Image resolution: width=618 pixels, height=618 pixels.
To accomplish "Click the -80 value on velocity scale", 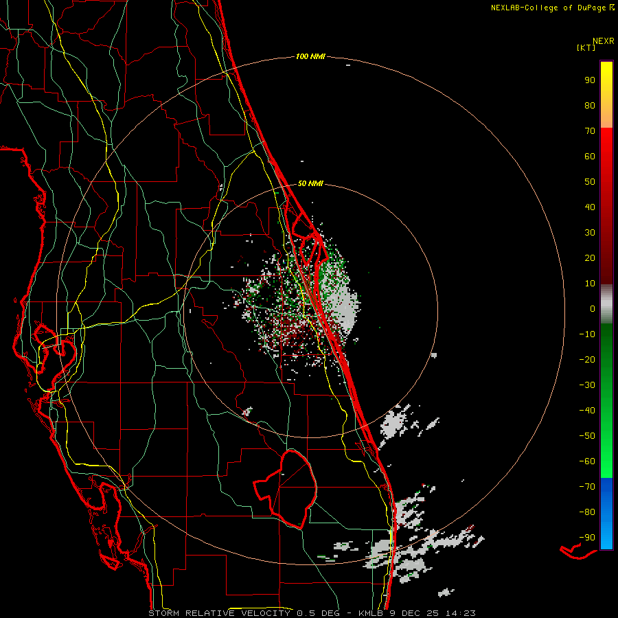I will pyautogui.click(x=587, y=512).
